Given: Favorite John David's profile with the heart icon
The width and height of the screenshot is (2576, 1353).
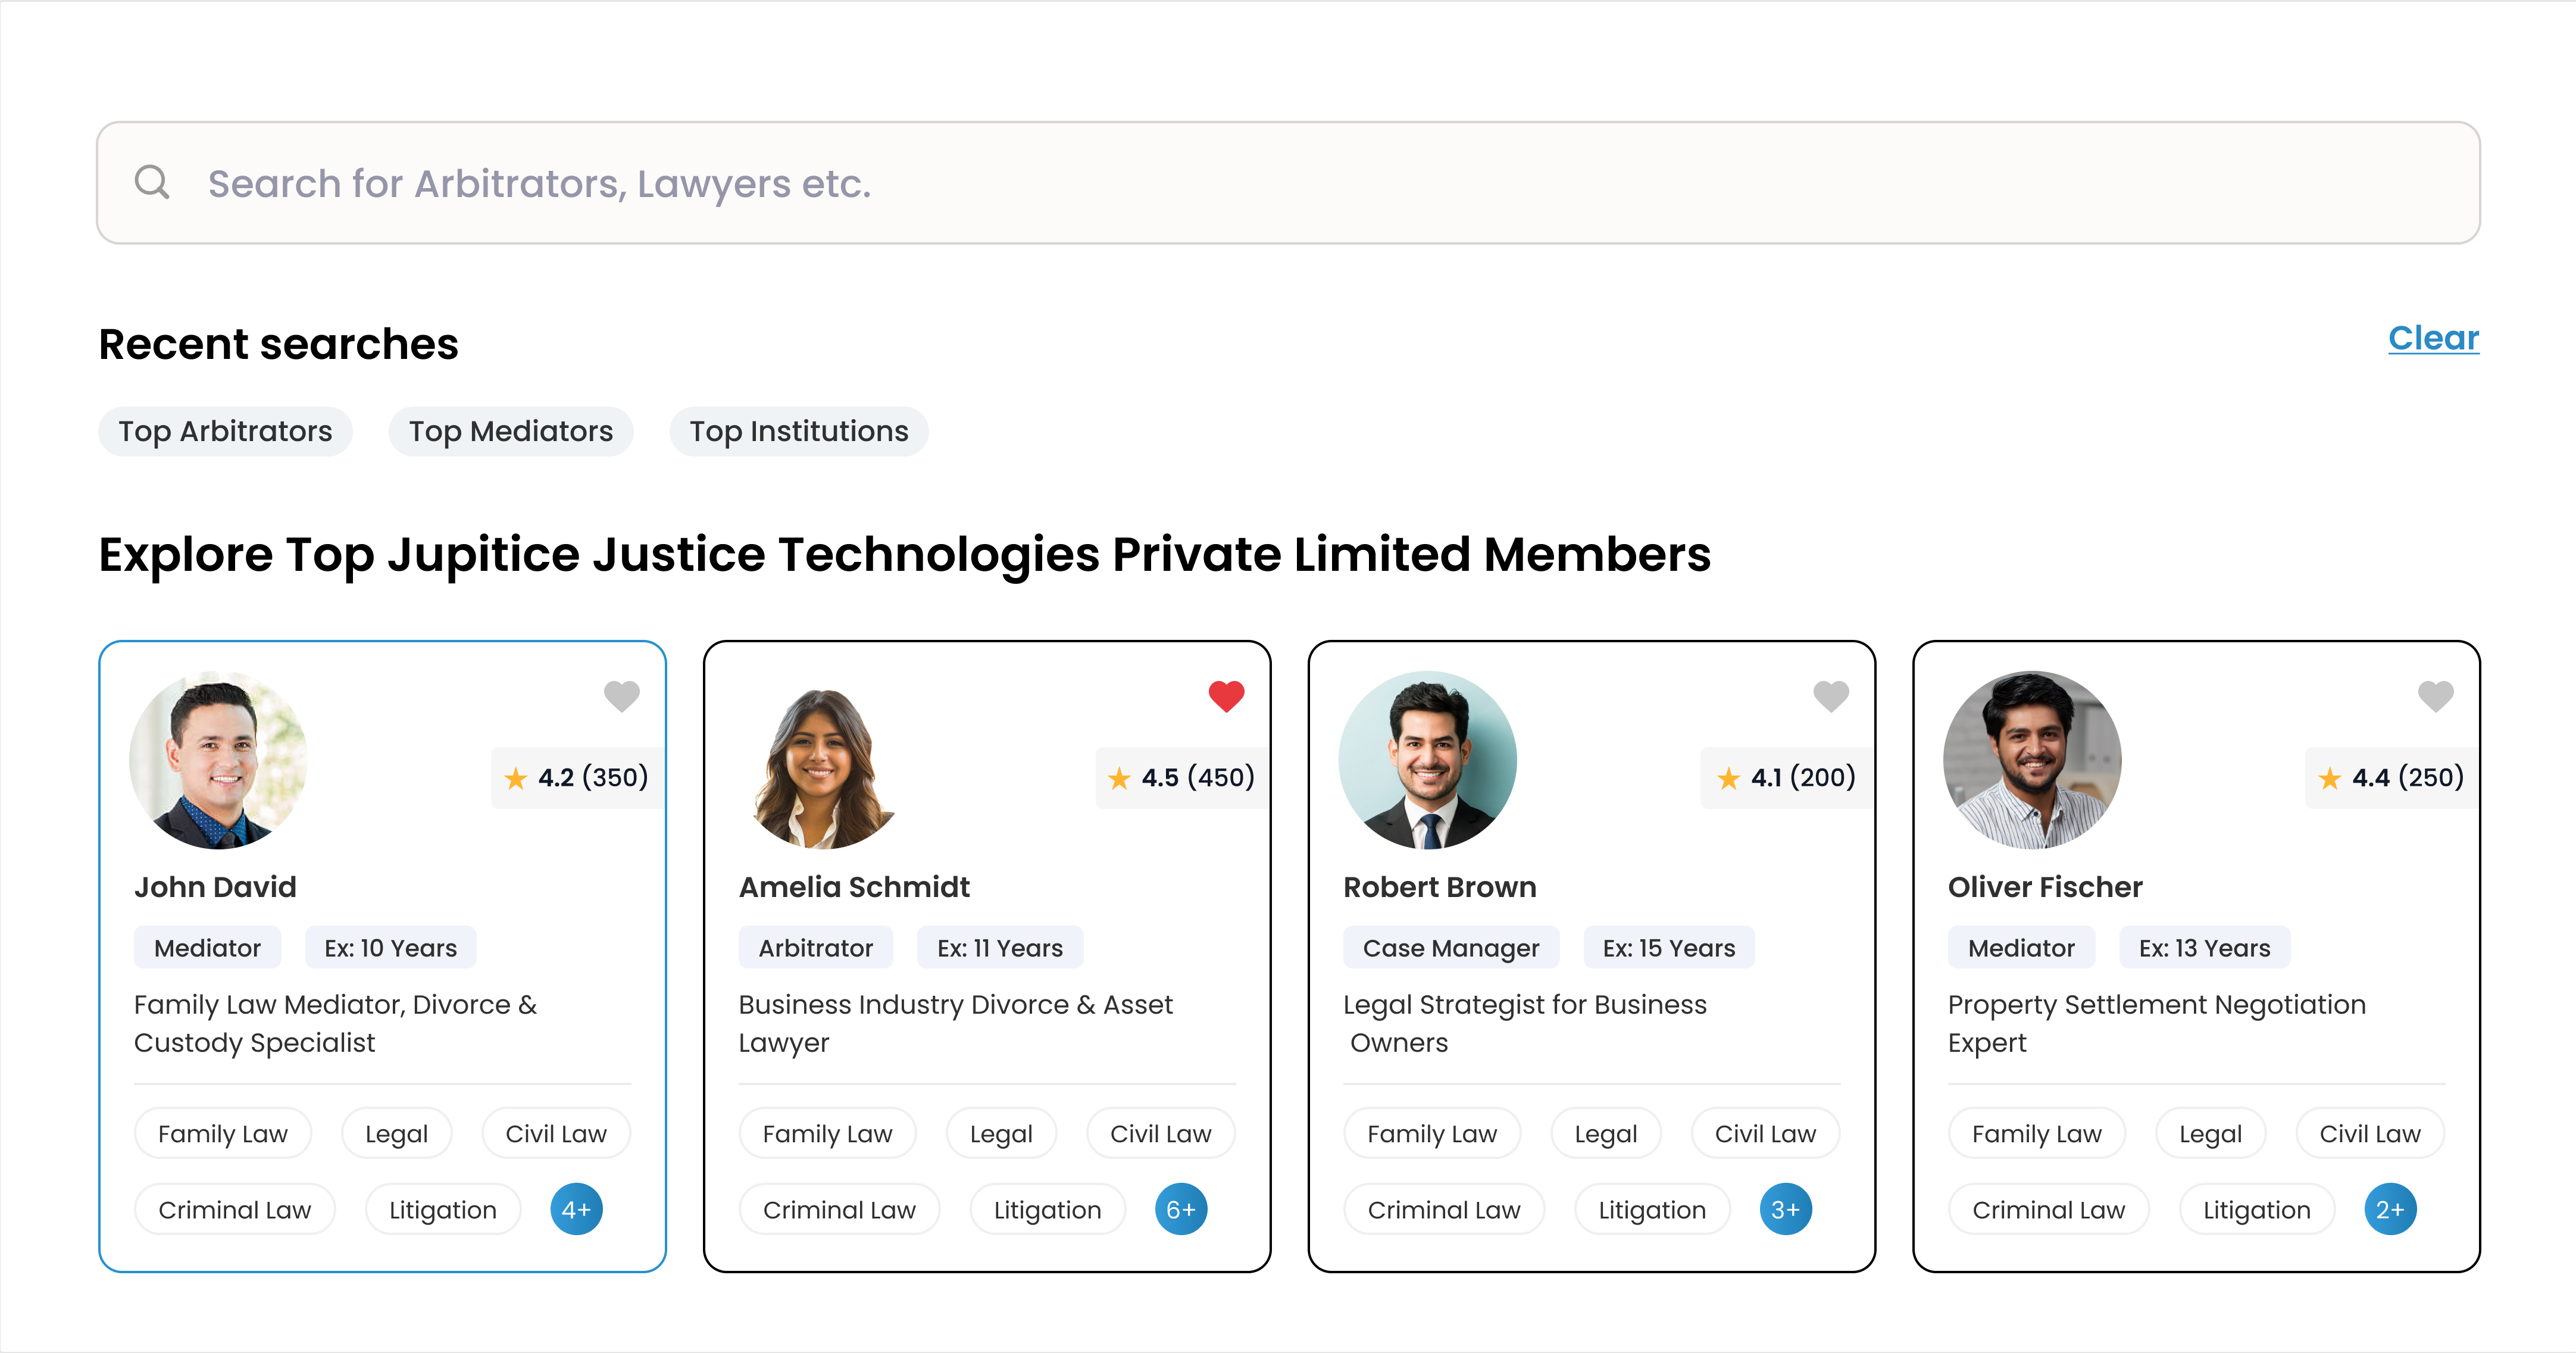Looking at the screenshot, I should (x=621, y=696).
